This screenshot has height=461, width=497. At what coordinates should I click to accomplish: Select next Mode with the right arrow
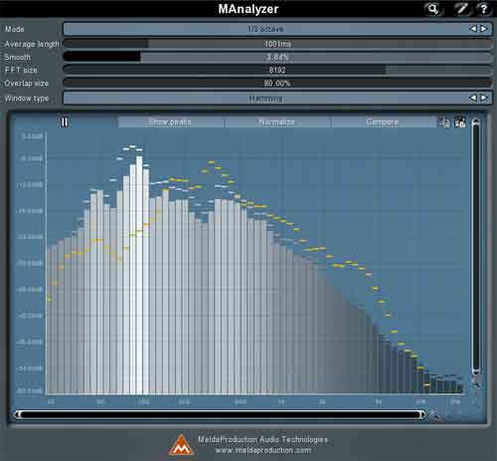click(x=484, y=29)
